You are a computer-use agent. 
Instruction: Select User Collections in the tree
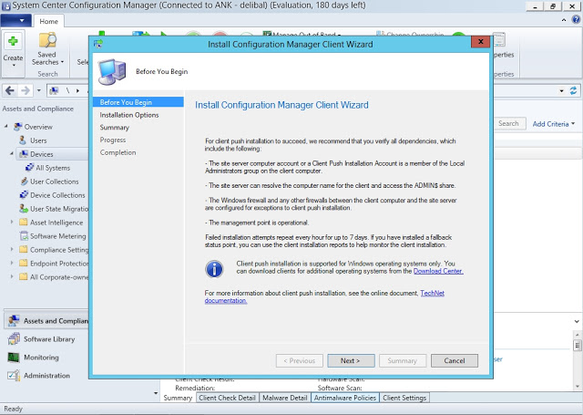click(54, 182)
